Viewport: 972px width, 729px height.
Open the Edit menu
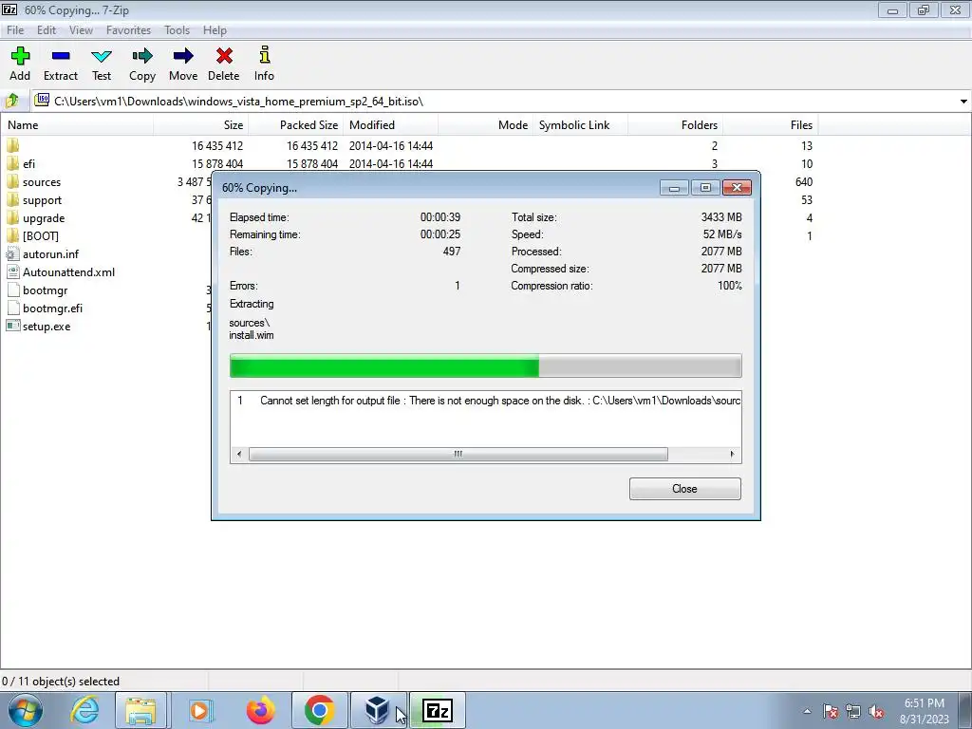47,29
